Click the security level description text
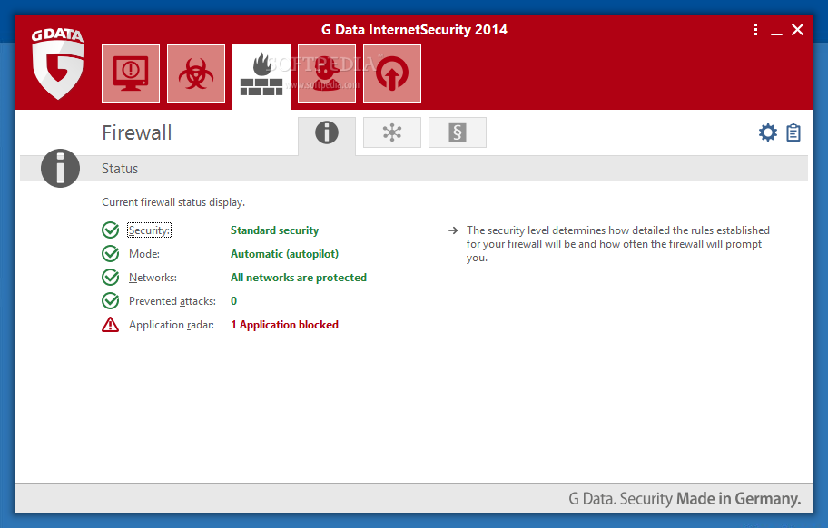The width and height of the screenshot is (828, 528). [x=618, y=244]
